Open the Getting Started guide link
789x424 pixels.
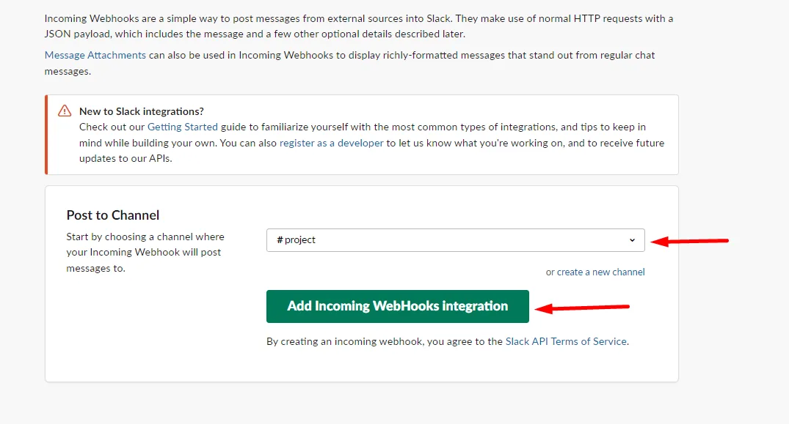click(x=182, y=127)
